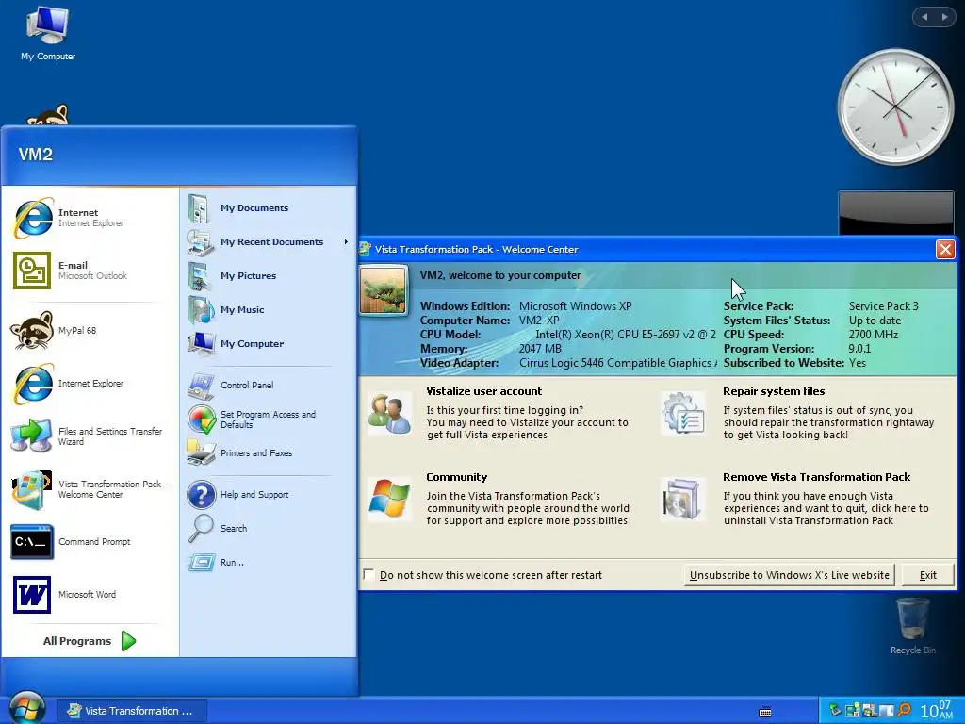Open Set Program Access and Defaults
Image resolution: width=965 pixels, height=724 pixels.
tap(269, 420)
